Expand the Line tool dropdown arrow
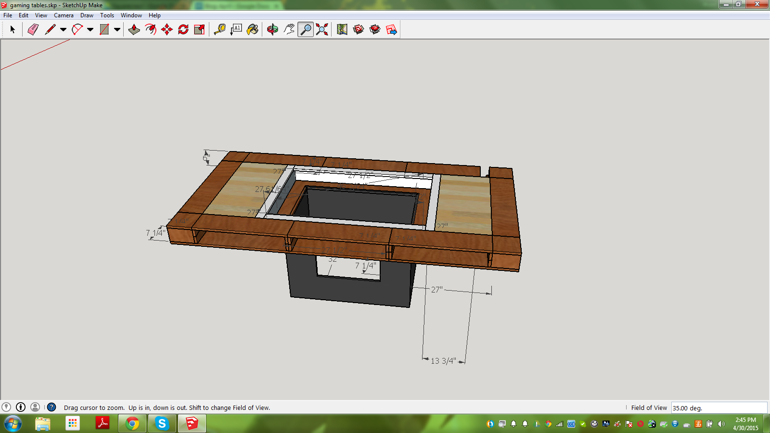The height and width of the screenshot is (433, 770). pos(63,30)
